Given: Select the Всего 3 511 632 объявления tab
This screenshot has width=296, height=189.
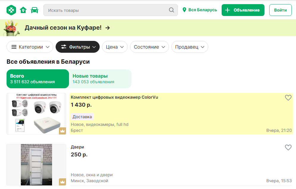Looking at the screenshot, I should click(38, 79).
